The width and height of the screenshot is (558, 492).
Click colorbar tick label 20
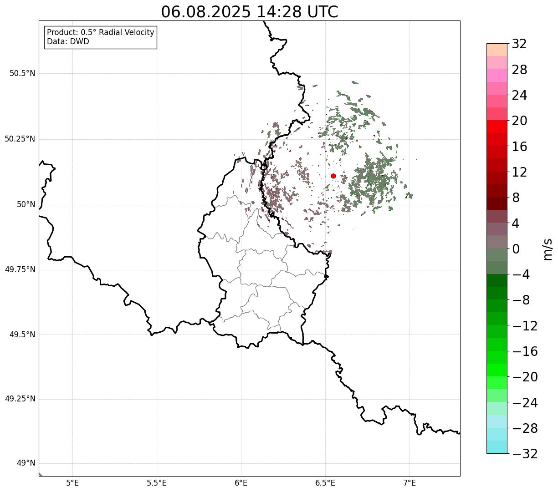tap(519, 121)
